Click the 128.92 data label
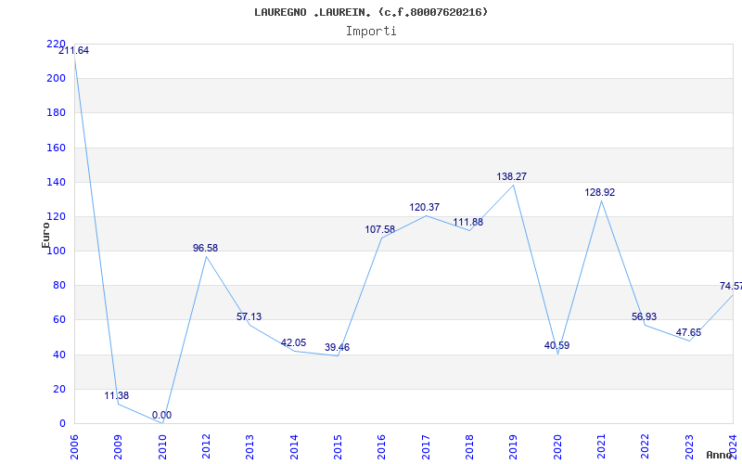 pos(599,193)
